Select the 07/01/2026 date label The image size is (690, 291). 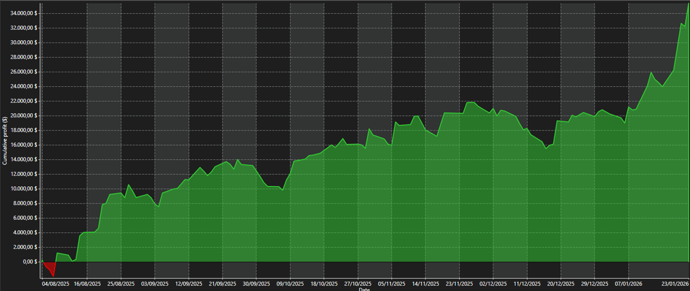(628, 284)
